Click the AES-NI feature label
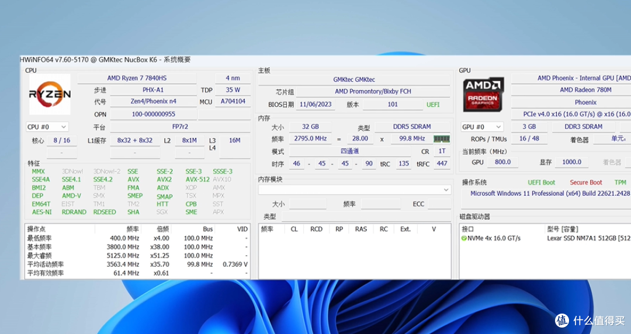Screen dimensions: 631x334 click(x=42, y=212)
